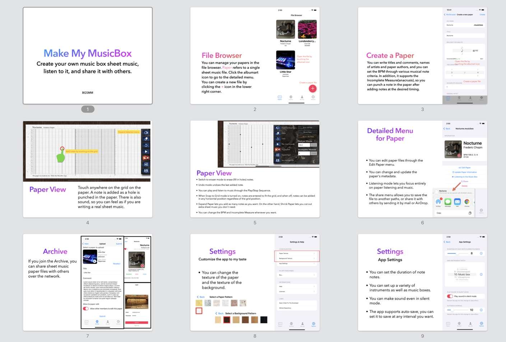Viewport: 506px width, 342px height.
Task: Open the Nocturne album art in File Browser
Action: pos(286,29)
